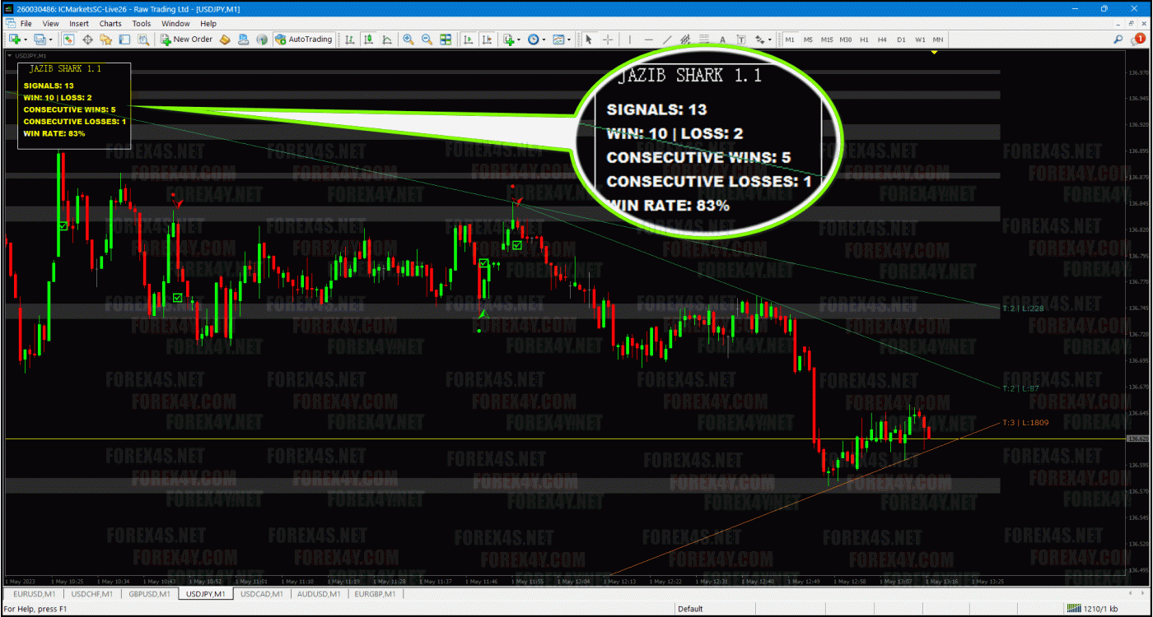Choose the horizontal line drawing tool
The image size is (1153, 617).
tap(648, 39)
